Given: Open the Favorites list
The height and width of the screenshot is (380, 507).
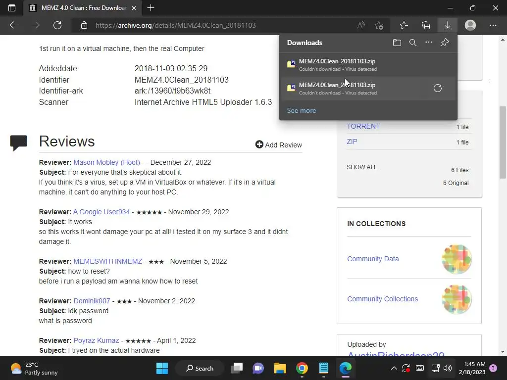Looking at the screenshot, I should [404, 25].
